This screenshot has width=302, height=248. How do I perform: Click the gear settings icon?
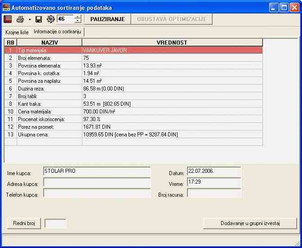(50, 19)
